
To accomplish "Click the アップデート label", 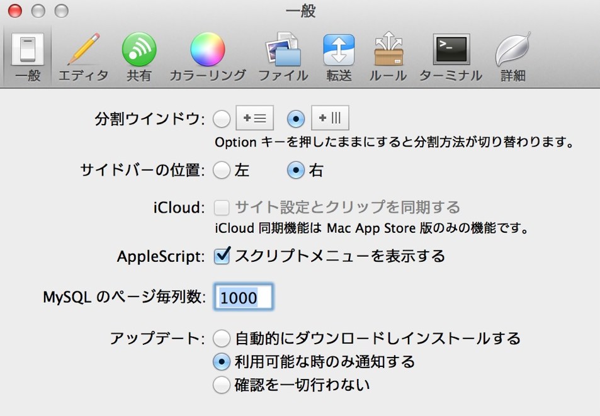I will tap(157, 339).
